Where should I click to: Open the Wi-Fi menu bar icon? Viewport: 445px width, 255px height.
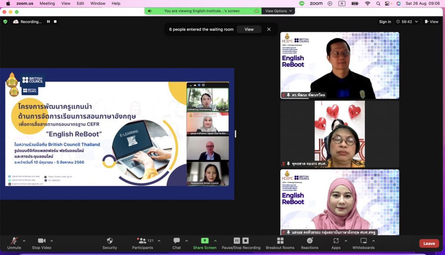click(x=368, y=3)
